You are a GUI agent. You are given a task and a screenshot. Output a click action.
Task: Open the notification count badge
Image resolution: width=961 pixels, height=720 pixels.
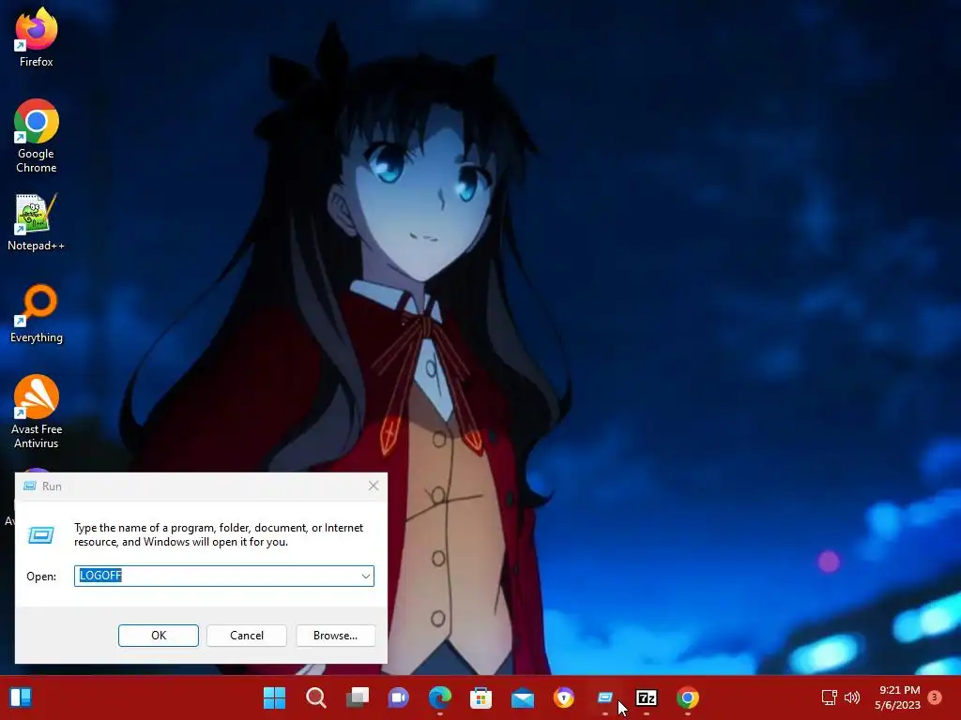pyautogui.click(x=935, y=697)
